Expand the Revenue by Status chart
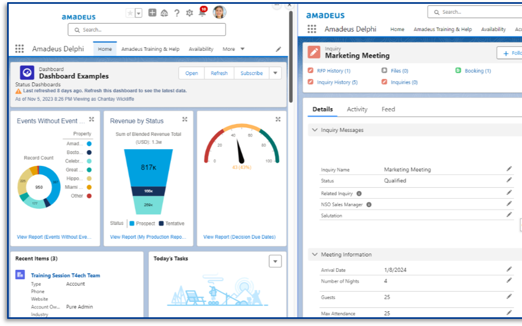The width and height of the screenshot is (522, 326). click(x=185, y=119)
